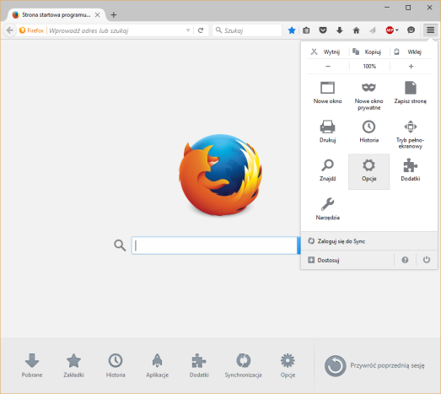
Task: Open Dodatki puzzle icon in menu
Action: tap(411, 170)
